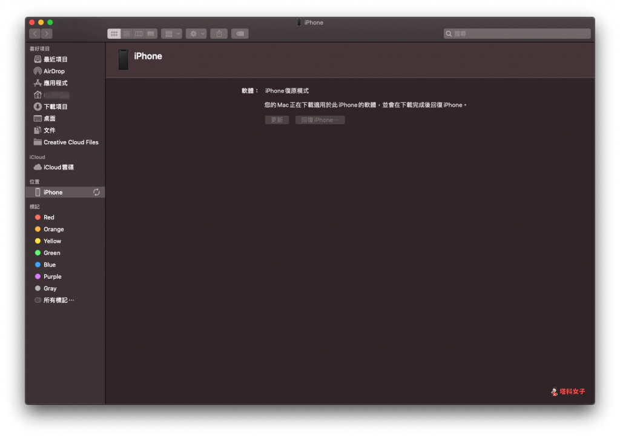The height and width of the screenshot is (438, 620).
Task: Select iPhone under 位置
Action: pos(65,192)
